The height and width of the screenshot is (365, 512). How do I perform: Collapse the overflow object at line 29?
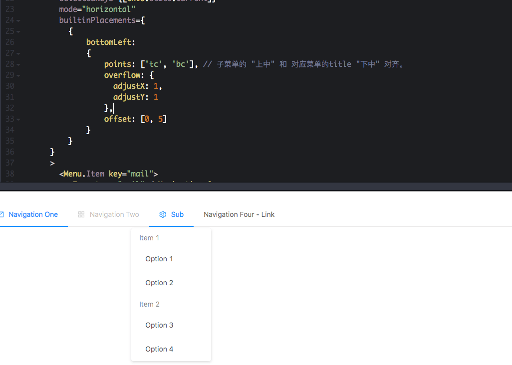pyautogui.click(x=18, y=76)
